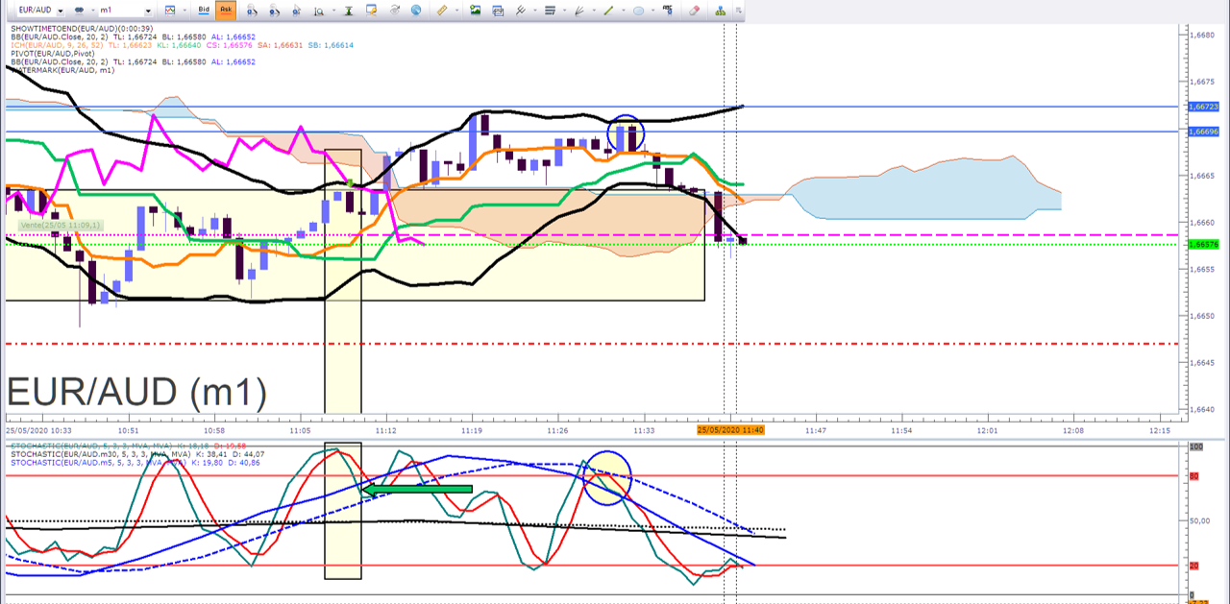Select the fan lines tool

(578, 10)
